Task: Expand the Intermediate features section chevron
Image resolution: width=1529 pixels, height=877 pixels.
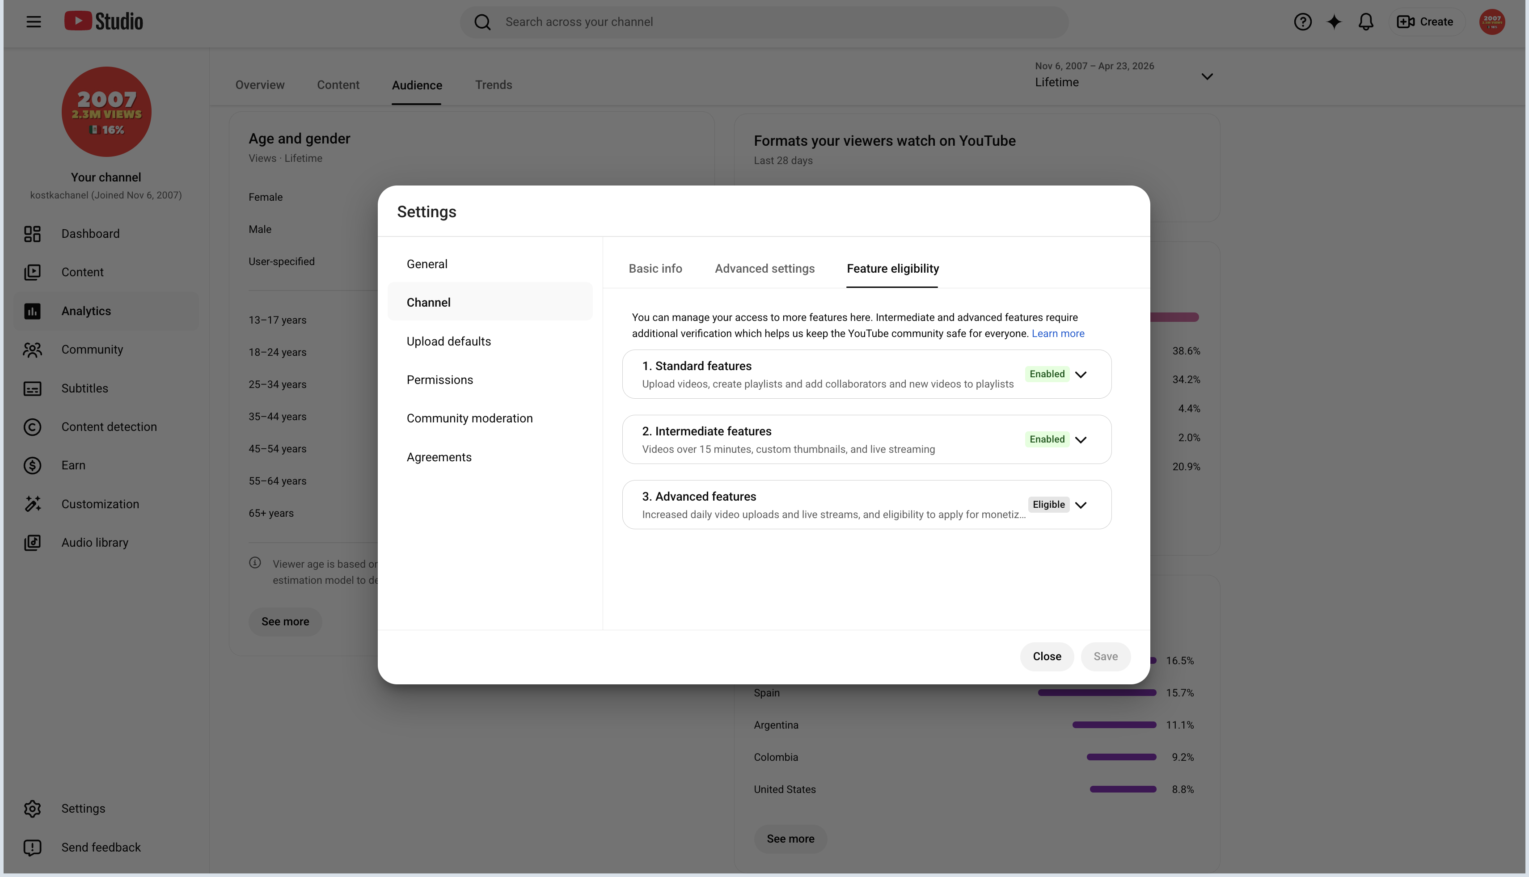Action: [x=1081, y=440]
